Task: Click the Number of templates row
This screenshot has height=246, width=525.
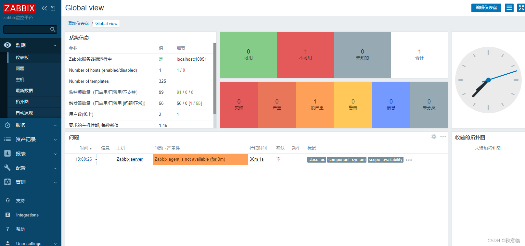Action: pyautogui.click(x=139, y=81)
